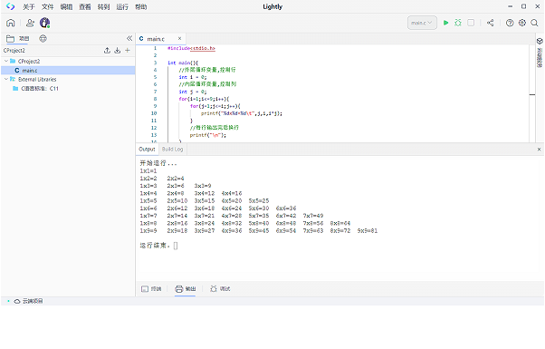Open the debug bottom tab
This screenshot has width=545, height=349.
(x=220, y=289)
